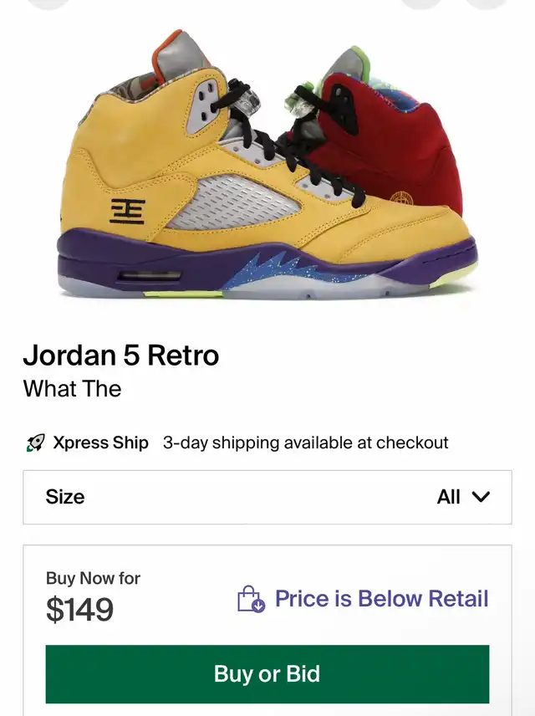Click the $149 price
Viewport: 535px width, 716px height.
(80, 610)
